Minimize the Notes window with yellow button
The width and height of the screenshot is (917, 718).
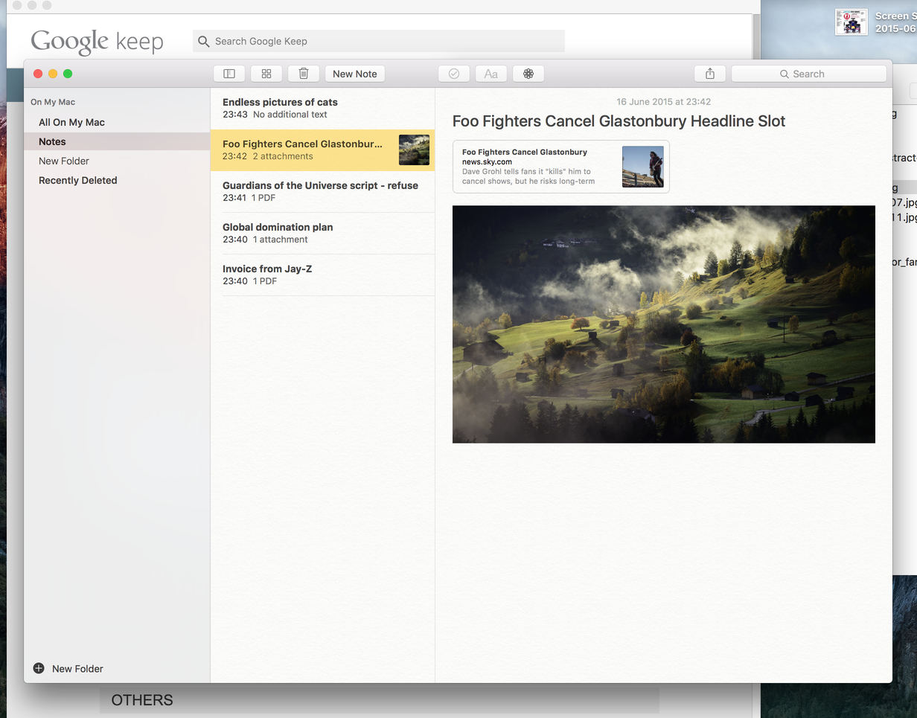point(53,74)
